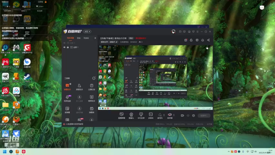Click the user avatar in title bar
Image resolution: width=275 pixels, height=155 pixels.
(x=174, y=32)
